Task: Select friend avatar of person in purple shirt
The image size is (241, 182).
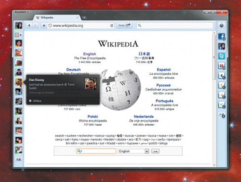Action: click(18, 72)
